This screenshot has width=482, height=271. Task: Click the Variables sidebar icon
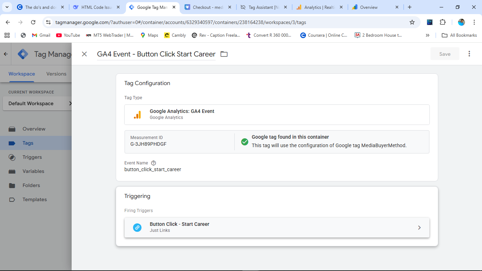click(12, 171)
